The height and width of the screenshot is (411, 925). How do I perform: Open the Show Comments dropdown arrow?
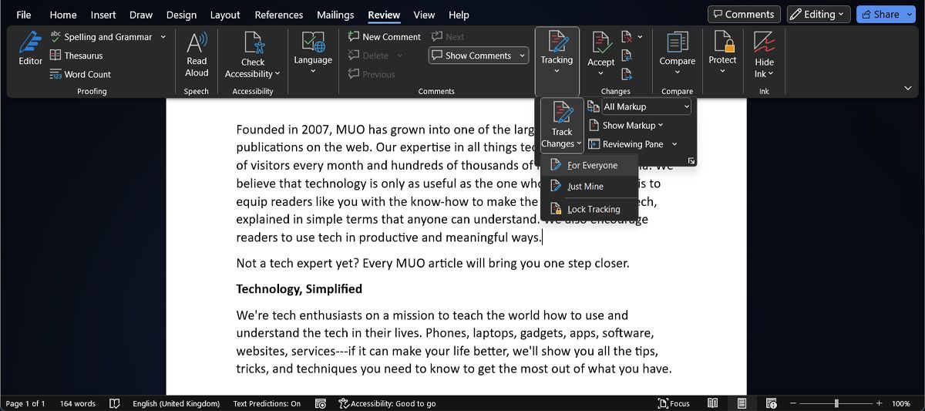tap(523, 56)
